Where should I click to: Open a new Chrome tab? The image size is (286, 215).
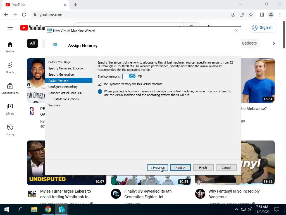(75, 5)
